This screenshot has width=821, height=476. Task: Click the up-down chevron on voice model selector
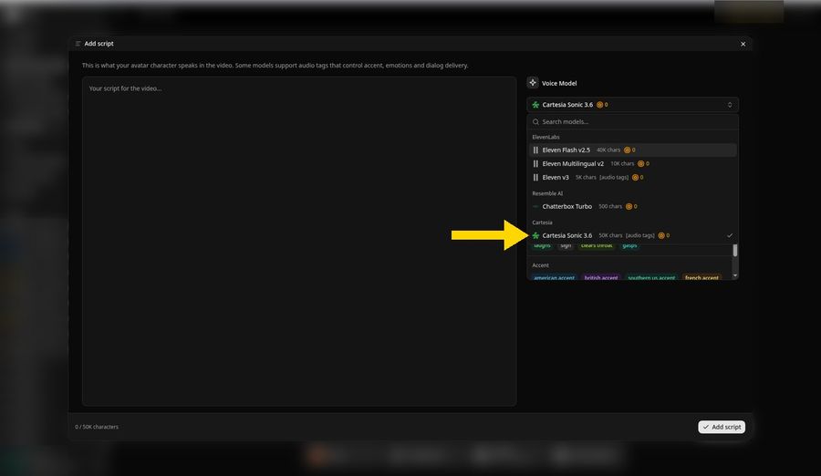[x=730, y=105]
